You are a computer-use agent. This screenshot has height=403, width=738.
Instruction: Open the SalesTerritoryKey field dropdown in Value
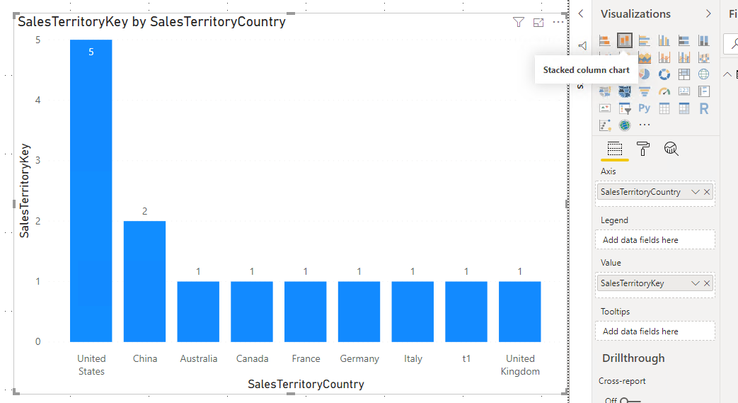(x=695, y=283)
